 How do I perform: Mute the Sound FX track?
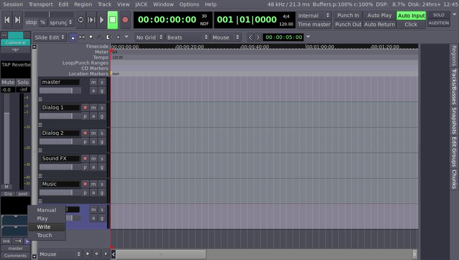[x=94, y=159]
